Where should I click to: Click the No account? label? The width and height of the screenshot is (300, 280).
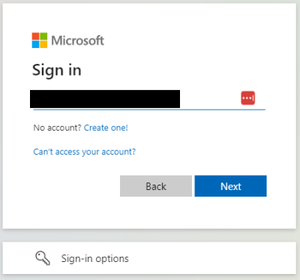(x=57, y=128)
